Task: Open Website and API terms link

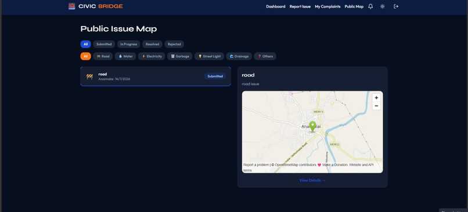Action: (x=308, y=167)
